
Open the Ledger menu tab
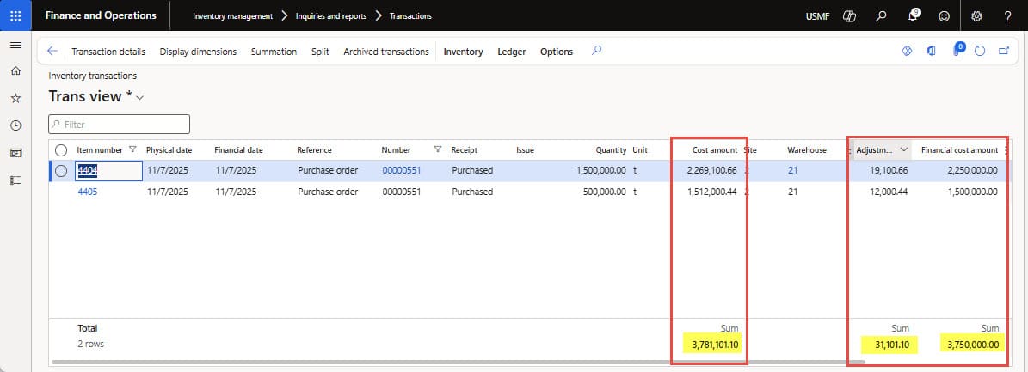(x=512, y=52)
